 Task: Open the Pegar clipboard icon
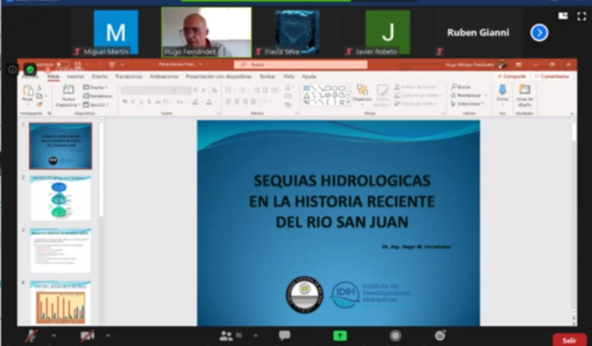[x=28, y=91]
